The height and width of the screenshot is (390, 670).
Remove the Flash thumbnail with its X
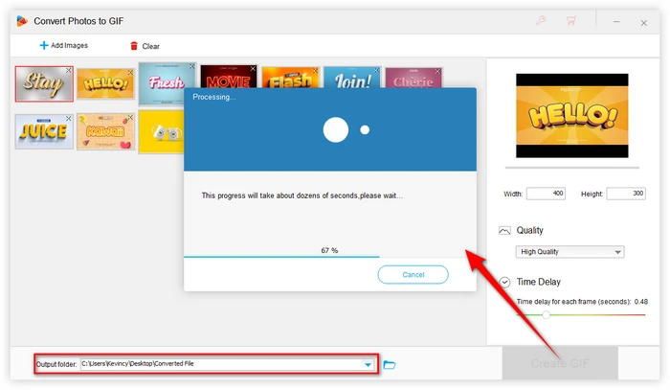coord(315,71)
